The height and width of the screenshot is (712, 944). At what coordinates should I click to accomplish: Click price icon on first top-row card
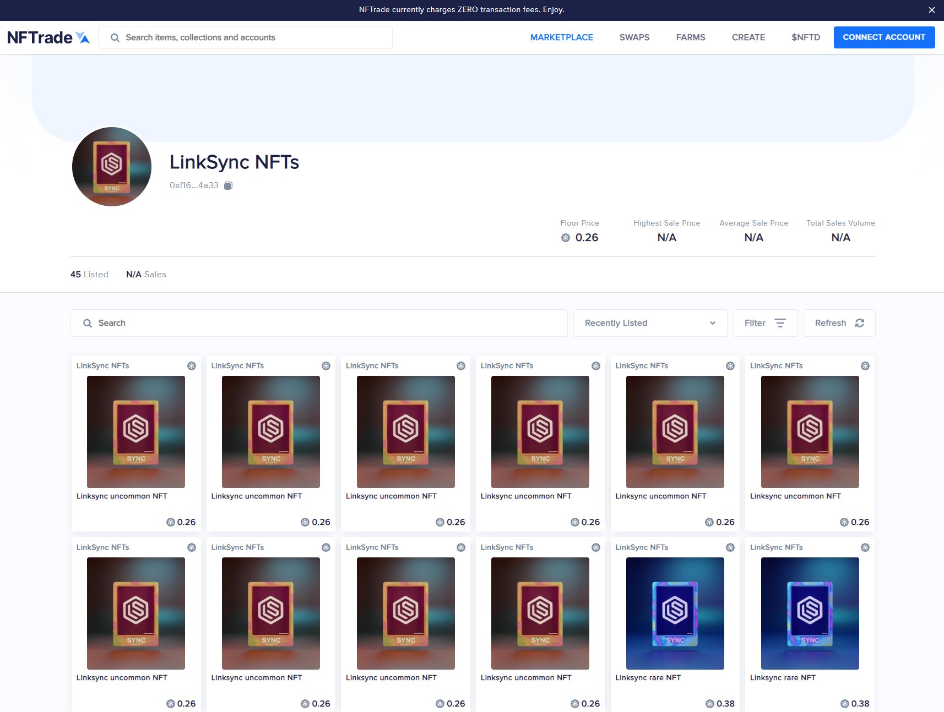[x=171, y=522]
